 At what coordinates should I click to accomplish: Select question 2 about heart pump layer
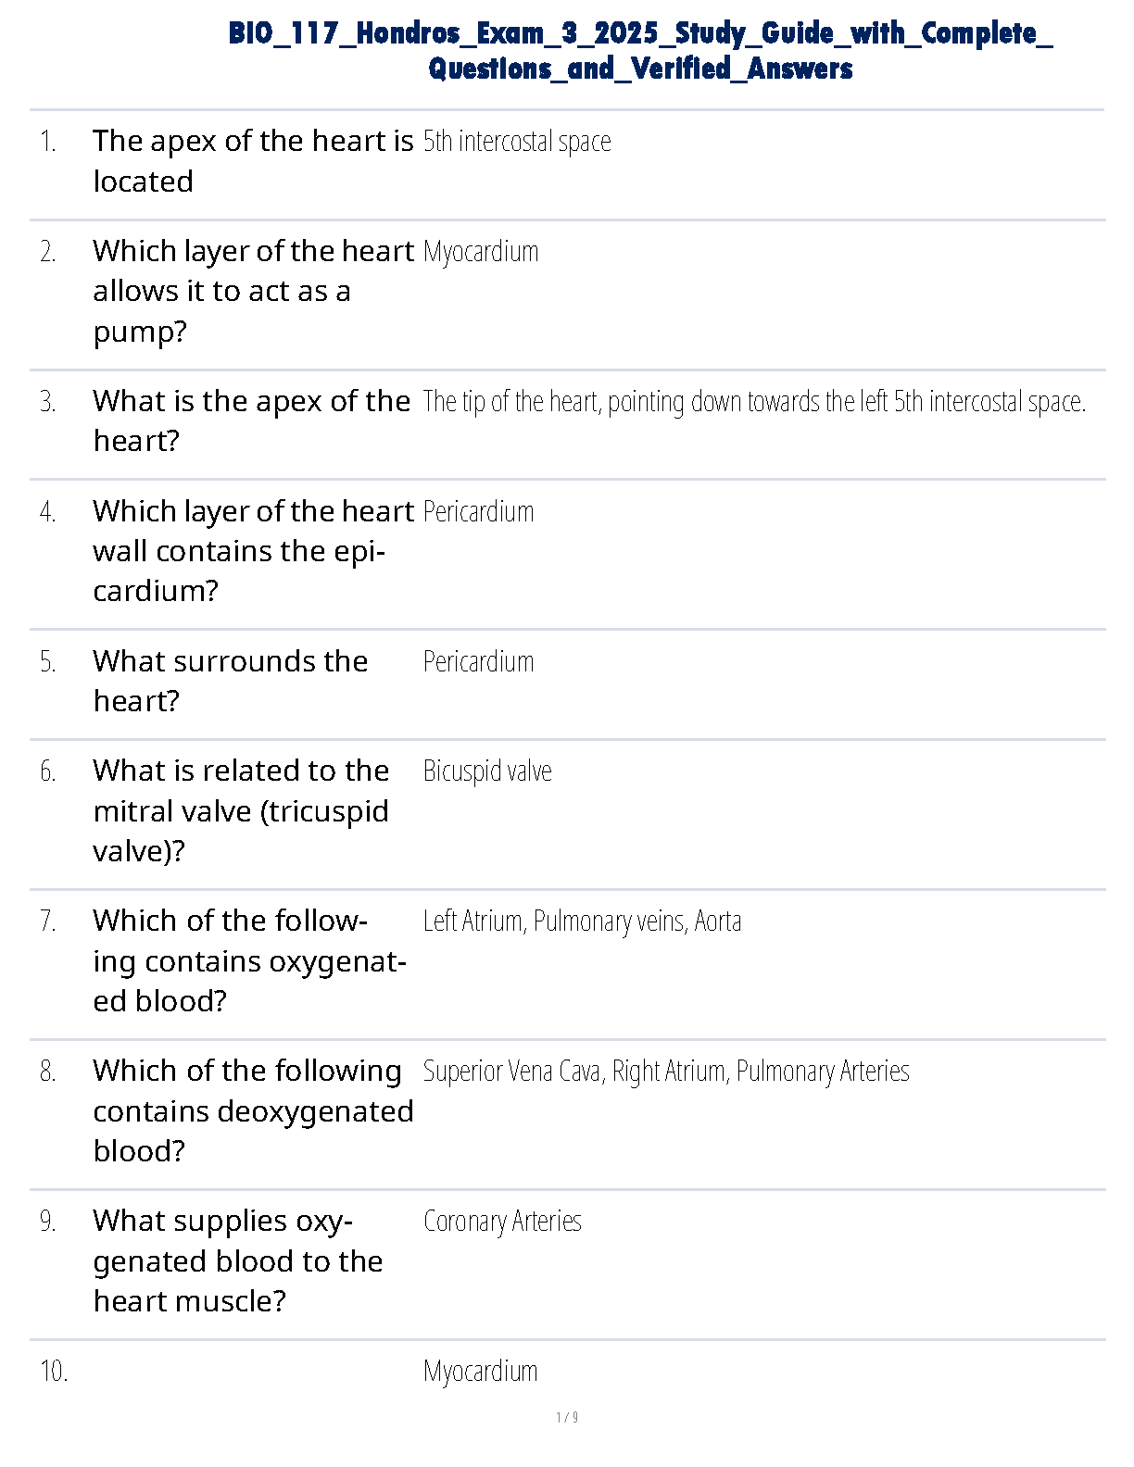pyautogui.click(x=252, y=291)
